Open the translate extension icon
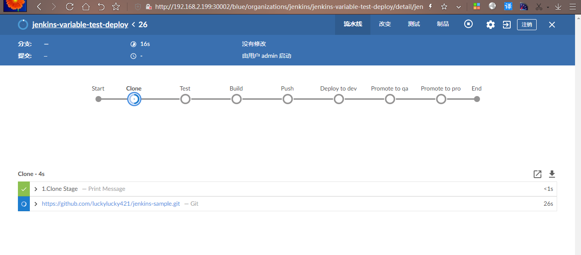This screenshot has height=255, width=581. click(508, 6)
